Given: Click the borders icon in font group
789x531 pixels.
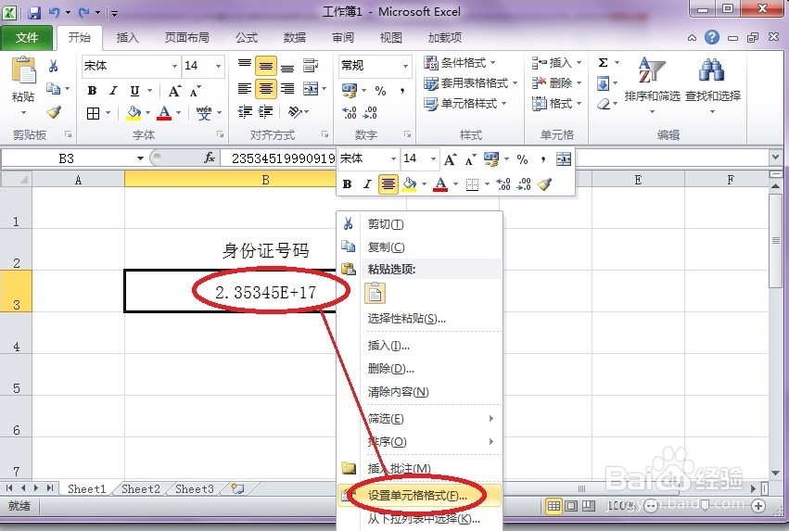Looking at the screenshot, I should click(93, 113).
